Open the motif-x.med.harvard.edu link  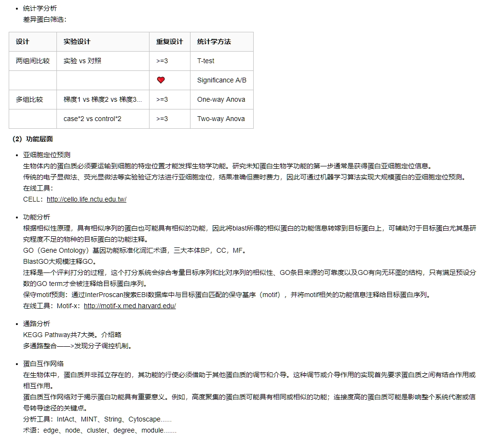pyautogui.click(x=130, y=306)
